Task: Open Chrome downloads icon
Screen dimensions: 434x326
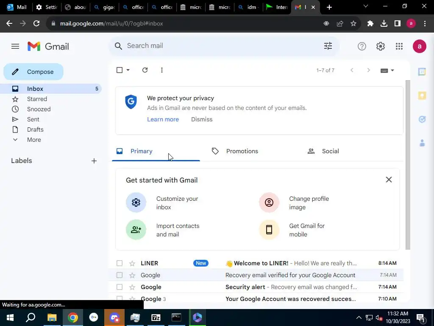Action: coord(384,24)
